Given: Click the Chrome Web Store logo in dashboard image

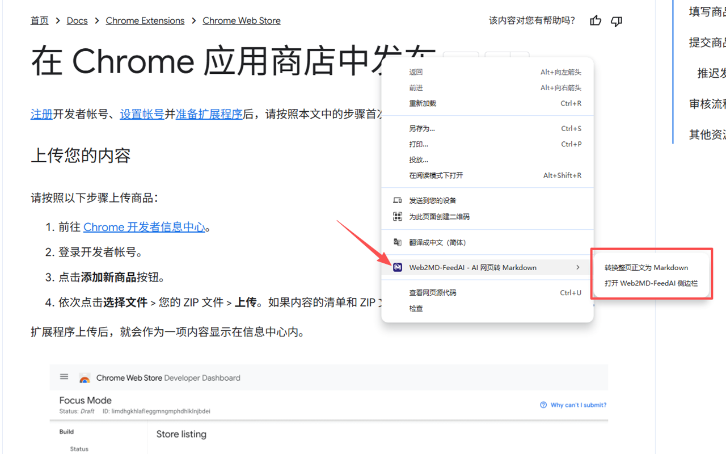Looking at the screenshot, I should pos(85,378).
